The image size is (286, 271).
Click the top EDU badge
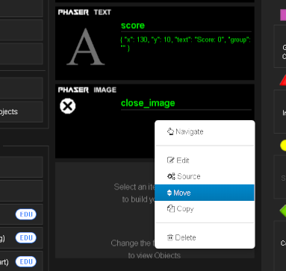26,214
